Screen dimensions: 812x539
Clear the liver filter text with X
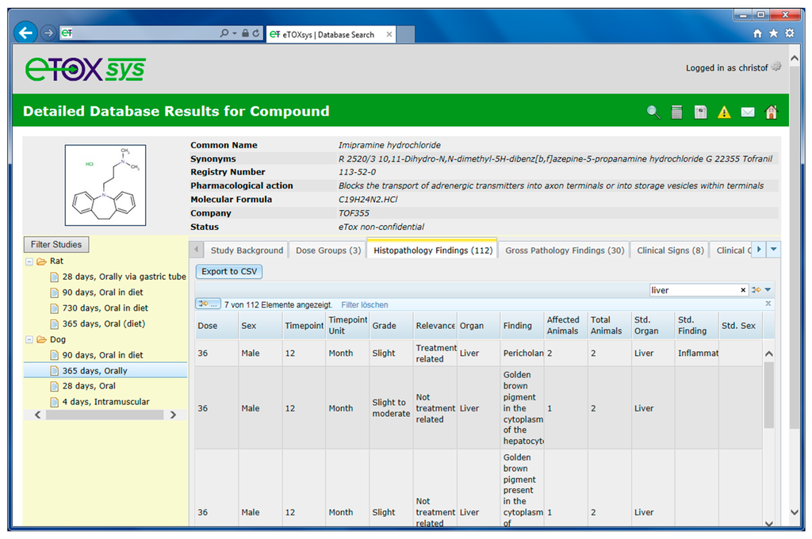(743, 290)
